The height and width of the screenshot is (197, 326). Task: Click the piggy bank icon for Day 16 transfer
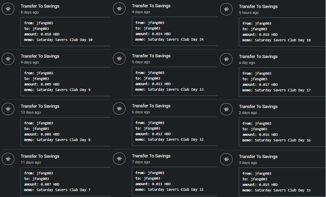(226, 109)
